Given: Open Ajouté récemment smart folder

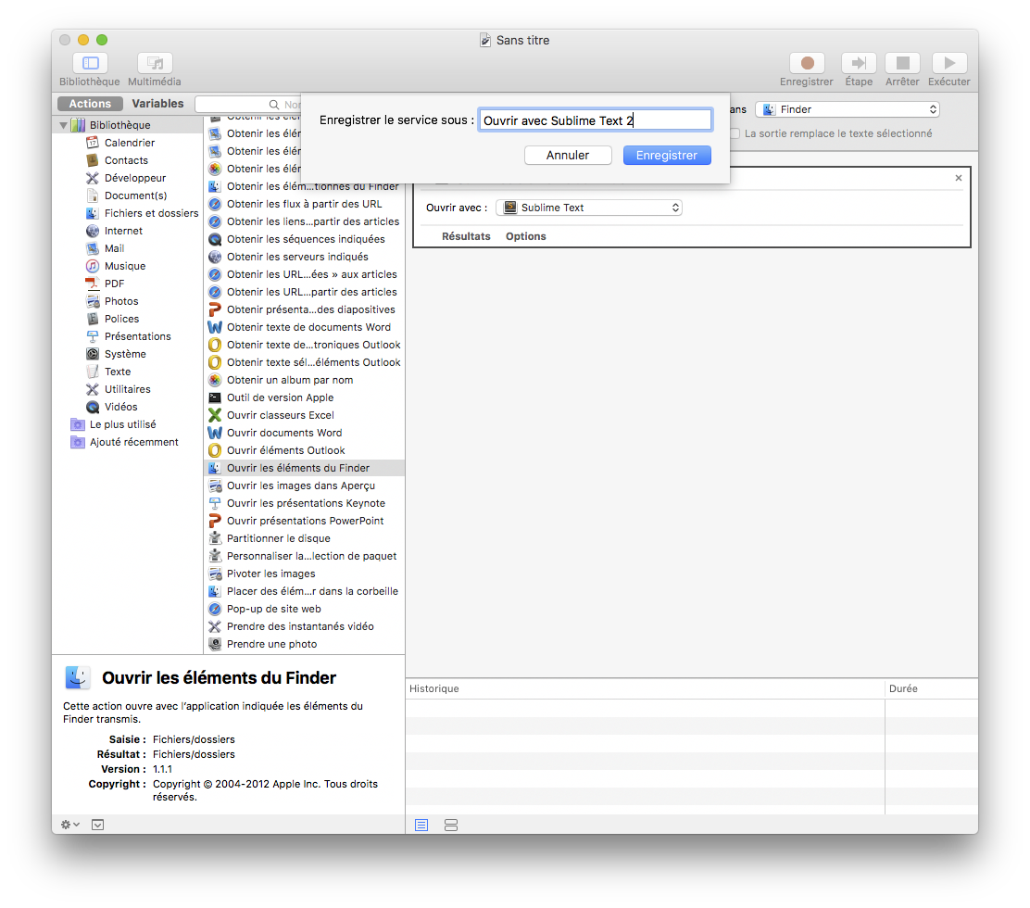Looking at the screenshot, I should click(124, 442).
